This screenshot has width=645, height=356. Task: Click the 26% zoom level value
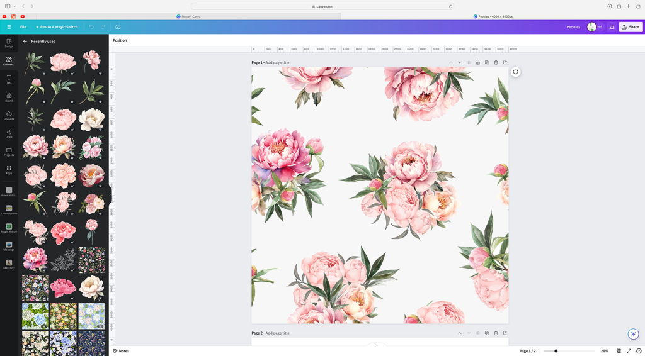[604, 351]
